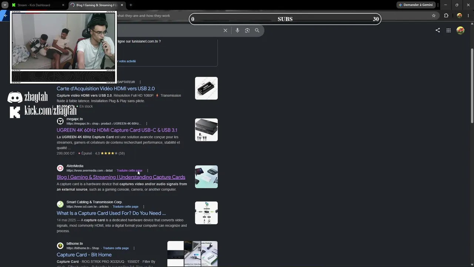474x267 pixels.
Task: Click the magnifier search button
Action: [x=257, y=30]
